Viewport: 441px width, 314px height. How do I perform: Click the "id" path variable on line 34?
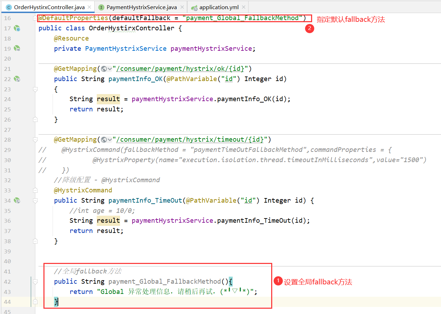(249, 201)
